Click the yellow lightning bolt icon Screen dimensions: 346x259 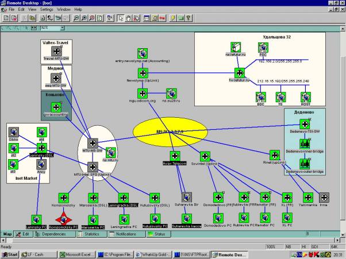pos(172,18)
